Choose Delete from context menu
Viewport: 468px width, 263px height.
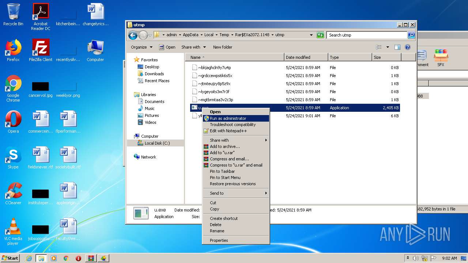click(236, 225)
